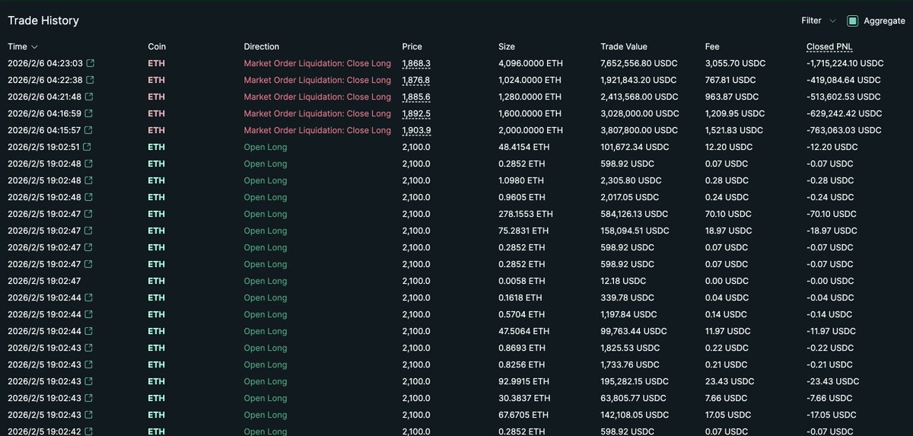Click the Coin column header

coord(156,46)
